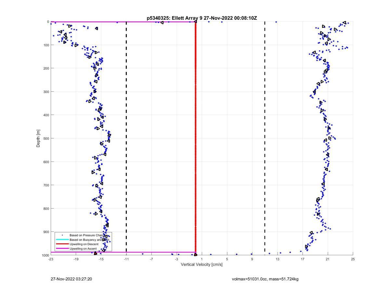This screenshot has height=287, width=390.
Task: Click velocity axis tick label '-19'
Action: click(76, 259)
